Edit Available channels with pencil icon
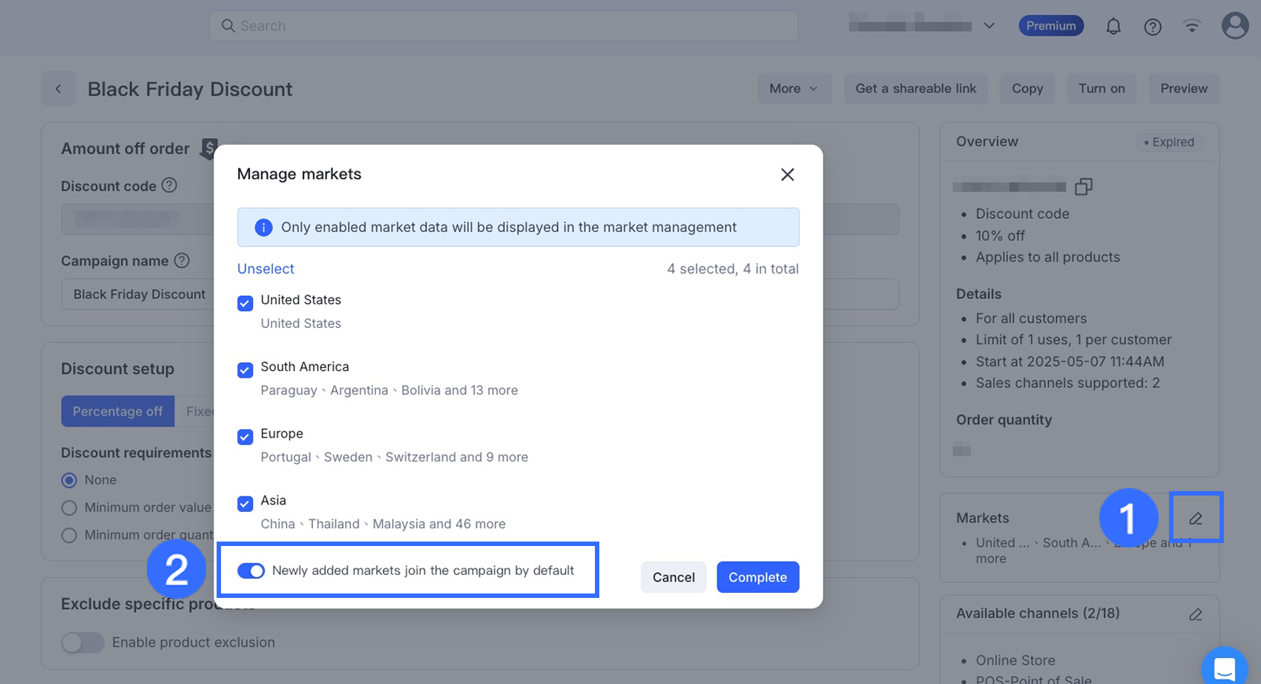The width and height of the screenshot is (1261, 684). (1195, 614)
